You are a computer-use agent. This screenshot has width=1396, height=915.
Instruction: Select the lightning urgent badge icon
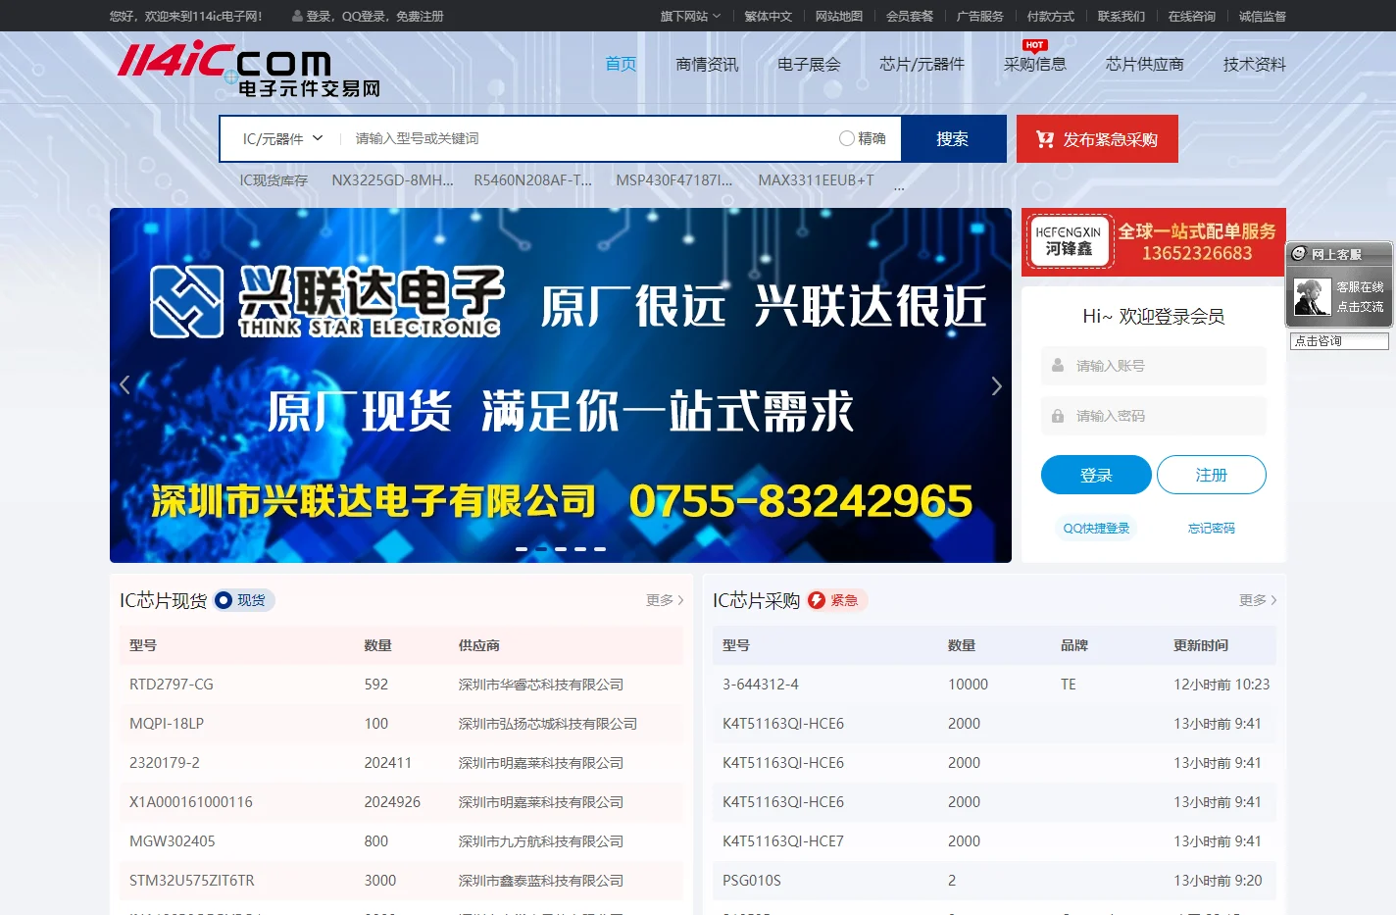(x=817, y=600)
